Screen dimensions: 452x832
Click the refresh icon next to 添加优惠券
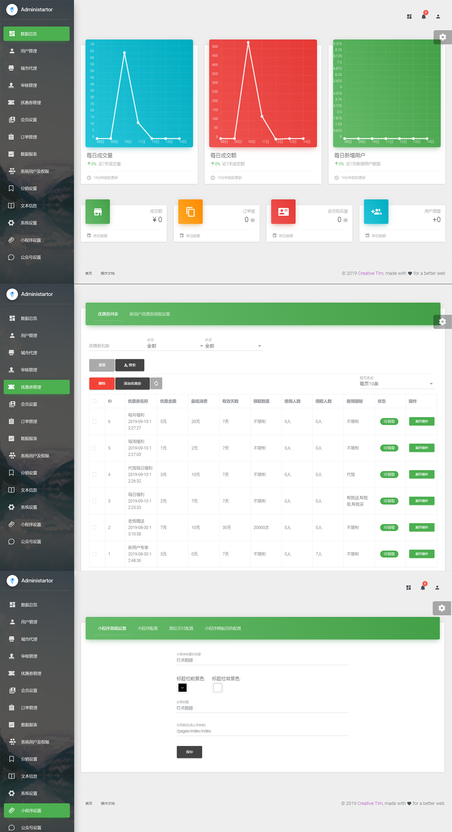click(156, 383)
